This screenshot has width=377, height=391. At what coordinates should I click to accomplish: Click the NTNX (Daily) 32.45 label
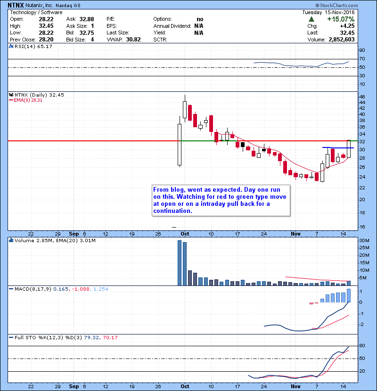coord(39,95)
